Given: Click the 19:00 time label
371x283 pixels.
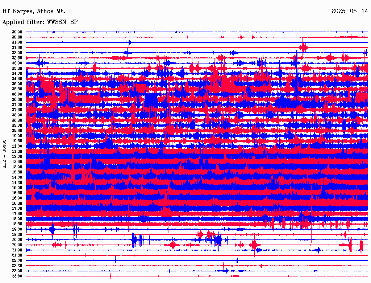Looking at the screenshot, I should tap(17, 229).
